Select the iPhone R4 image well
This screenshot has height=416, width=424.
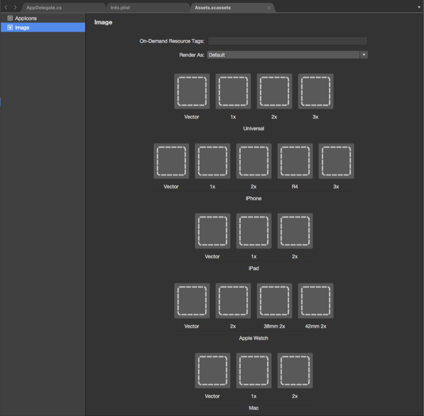pyautogui.click(x=295, y=161)
